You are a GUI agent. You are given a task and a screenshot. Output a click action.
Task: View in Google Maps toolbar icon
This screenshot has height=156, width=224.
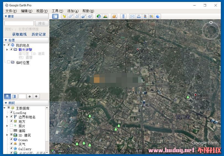click(x=151, y=17)
